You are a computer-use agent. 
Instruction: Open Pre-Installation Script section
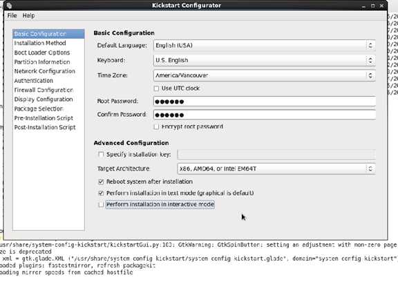click(x=48, y=118)
